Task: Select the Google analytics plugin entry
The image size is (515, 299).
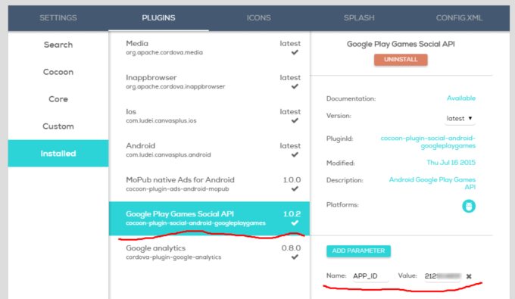Action: point(209,252)
